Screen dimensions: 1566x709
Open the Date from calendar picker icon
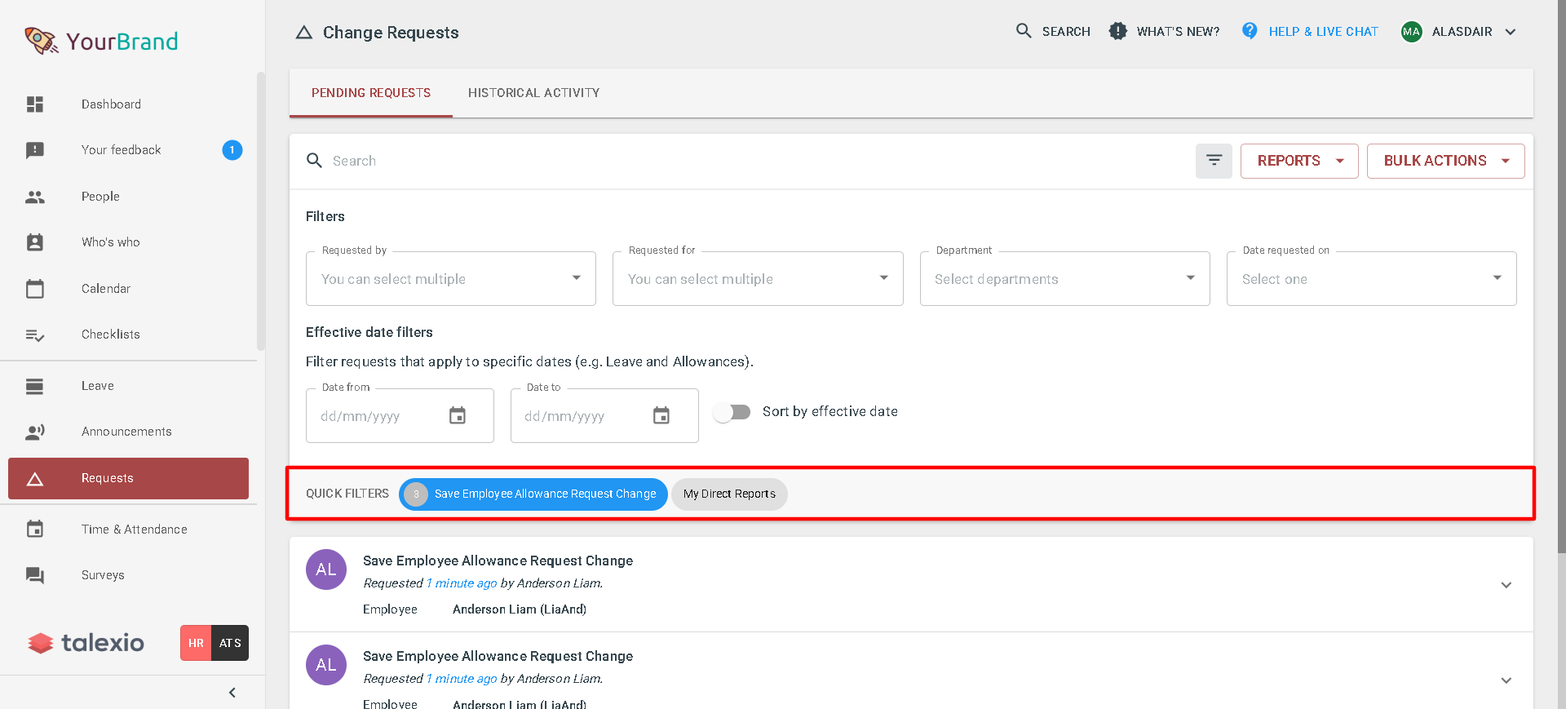coord(458,416)
